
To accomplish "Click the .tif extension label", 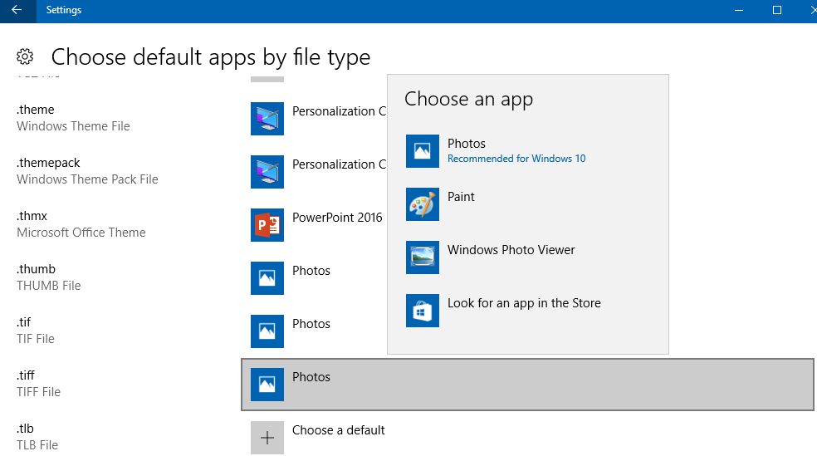I will [24, 322].
